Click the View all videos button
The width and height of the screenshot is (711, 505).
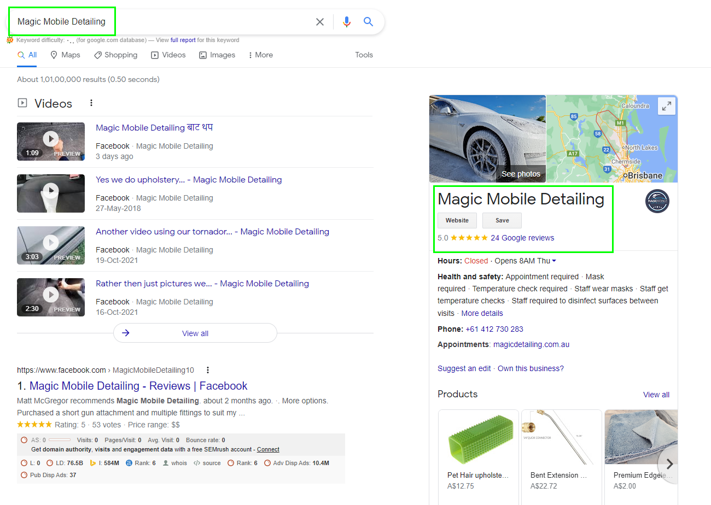[x=195, y=333]
